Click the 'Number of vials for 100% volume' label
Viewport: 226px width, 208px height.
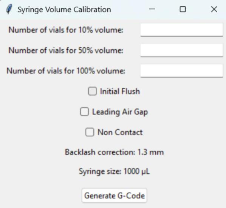click(66, 71)
